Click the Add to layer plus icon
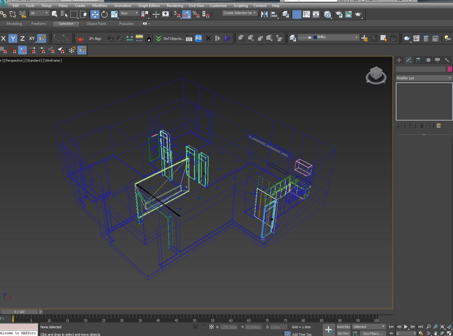Image resolution: width=453 pixels, height=336 pixels. point(364,38)
